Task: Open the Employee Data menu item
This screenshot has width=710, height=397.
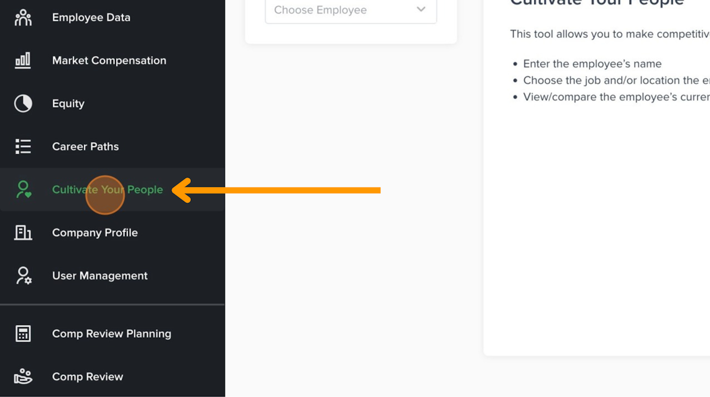Action: (x=91, y=18)
